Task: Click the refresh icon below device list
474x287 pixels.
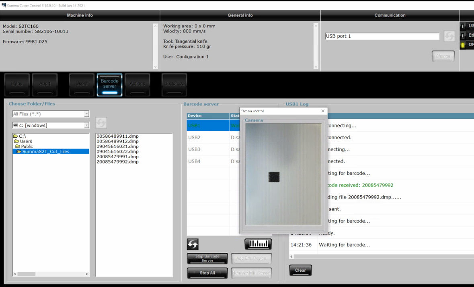Action: click(193, 244)
